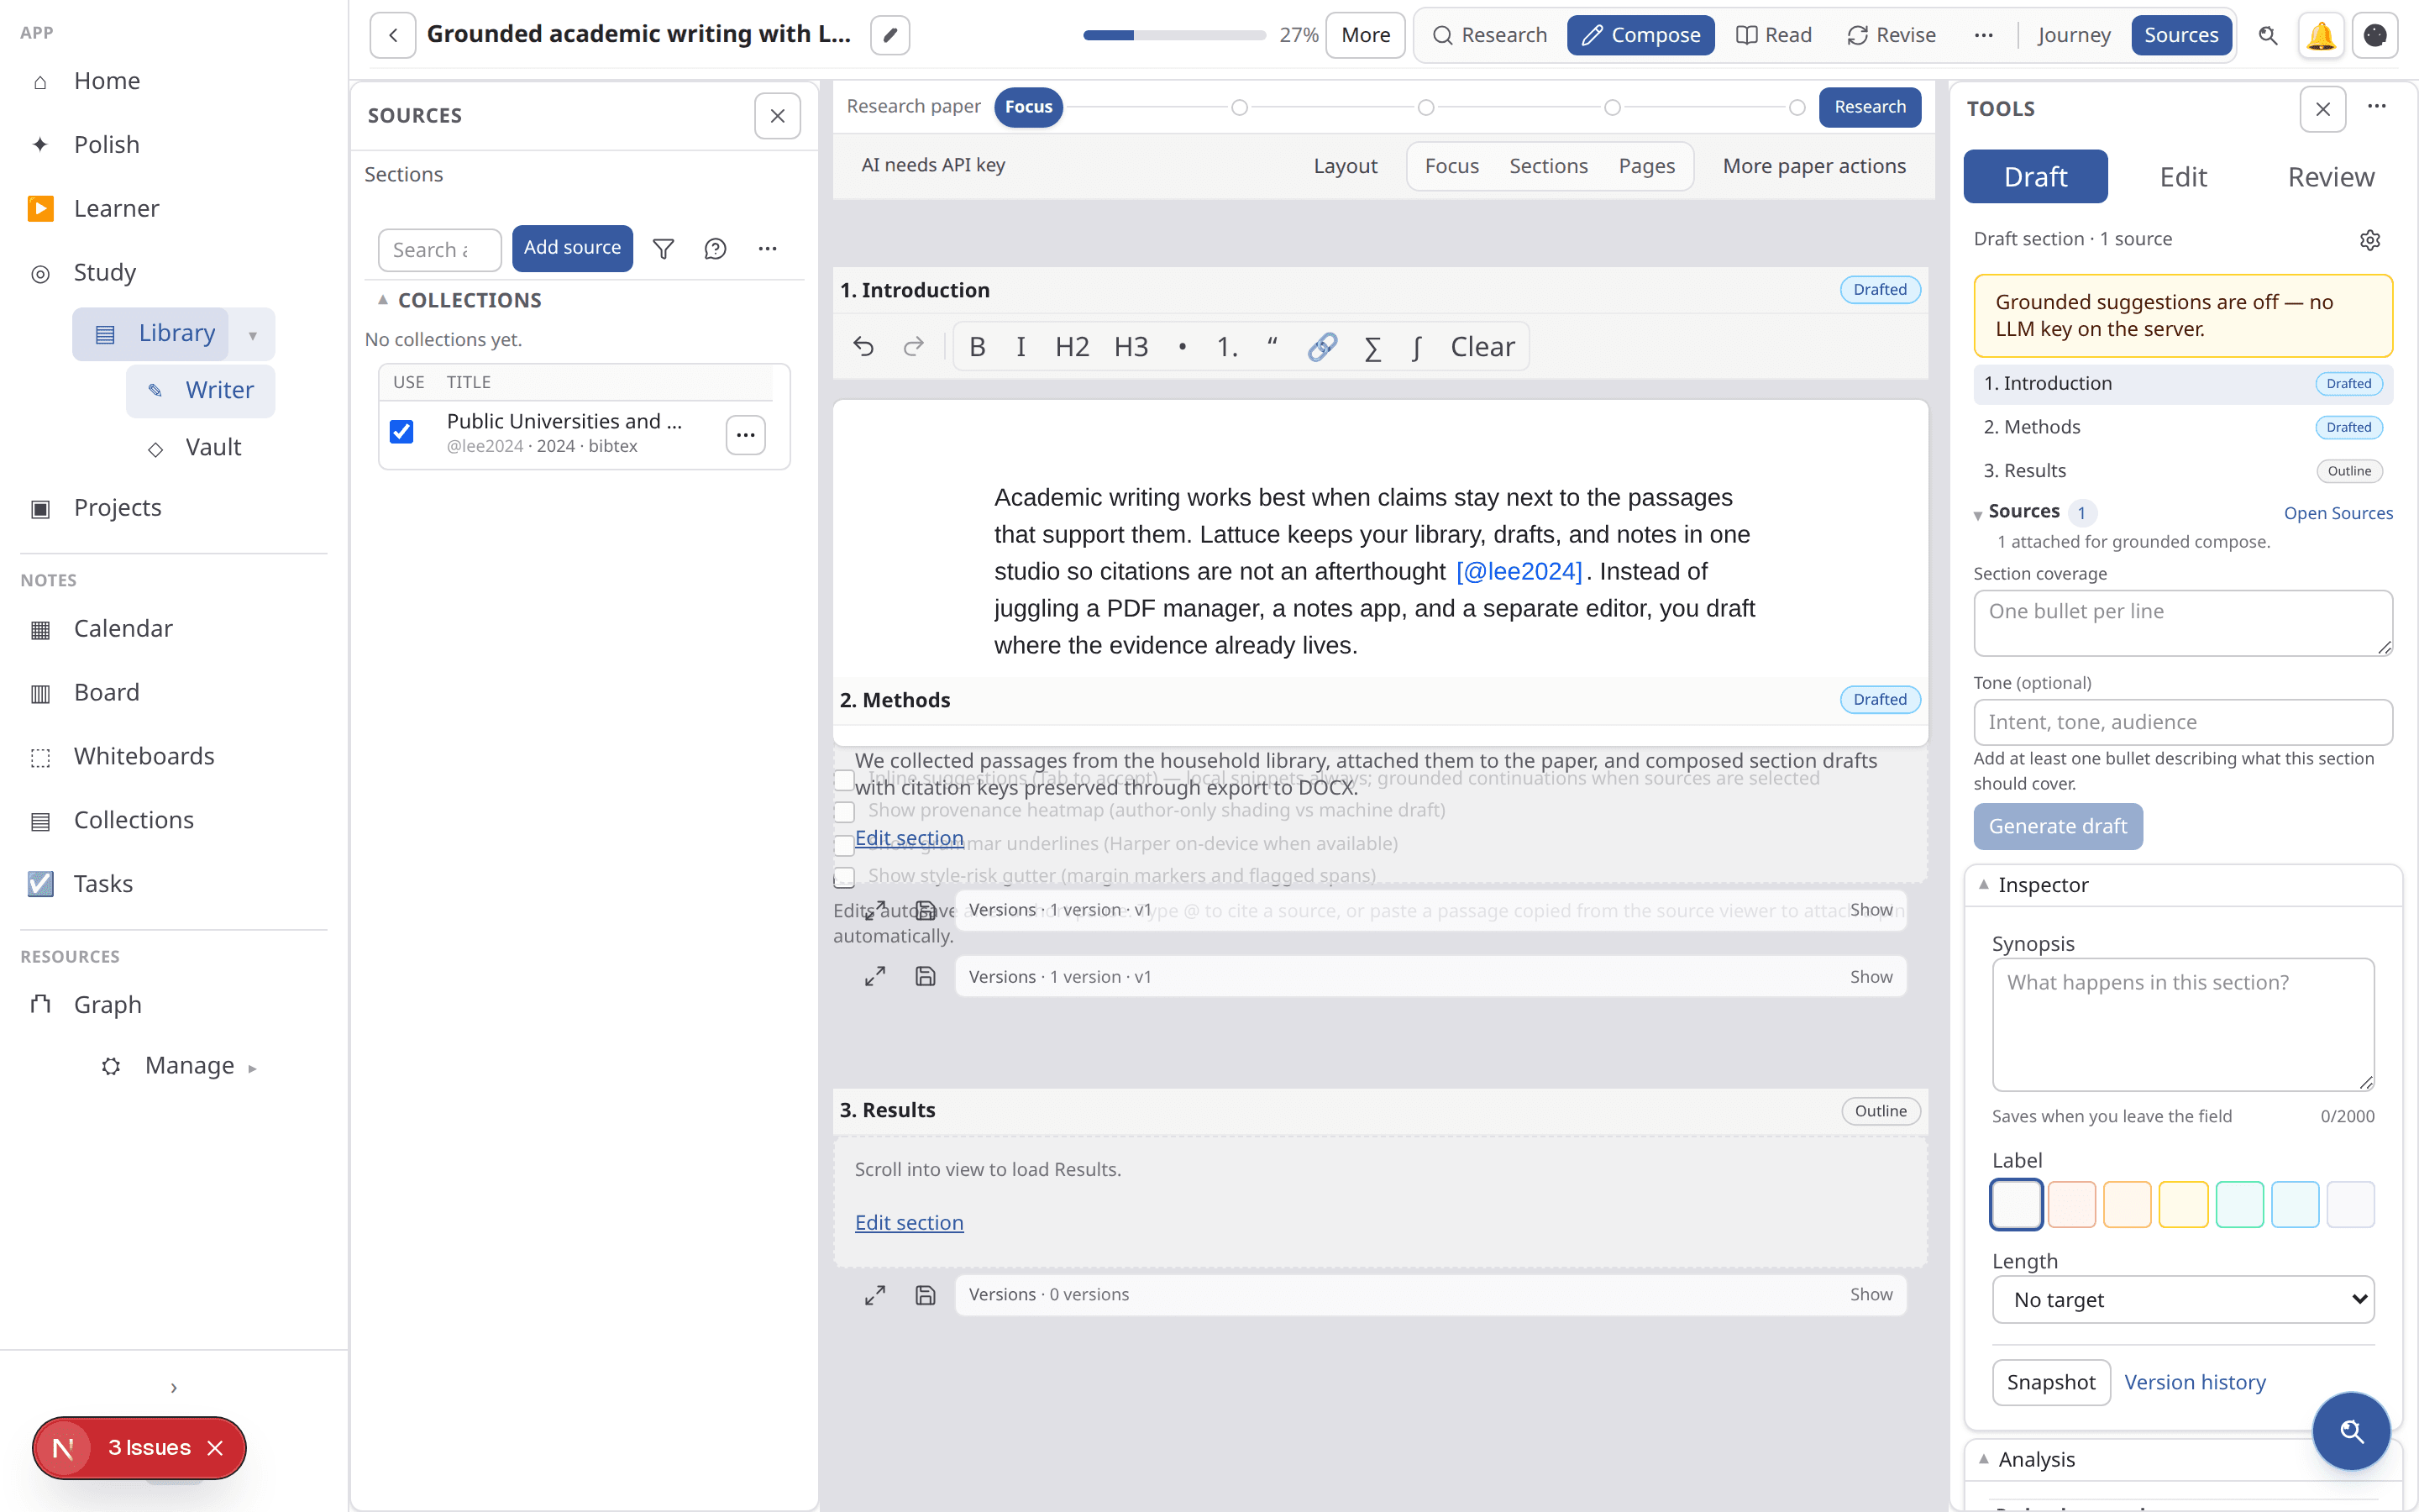Expand the Manage menu in sidebar
The height and width of the screenshot is (1512, 2419).
[252, 1068]
